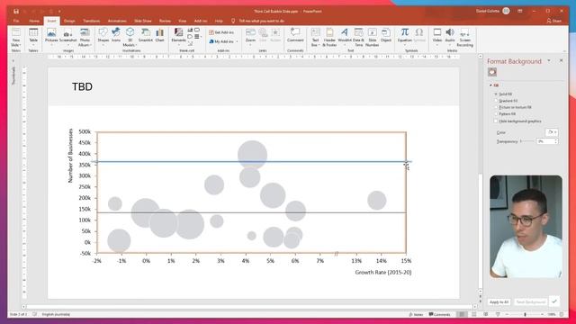
Task: Add a Comment
Action: coord(295,35)
